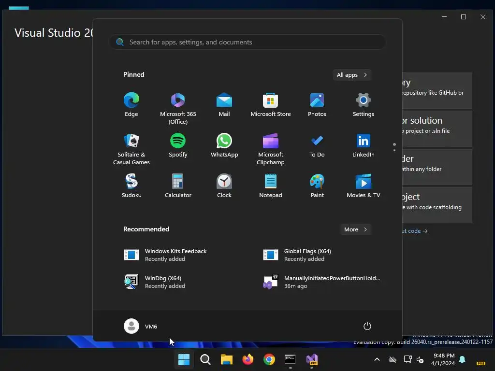Launch the Sudoku game
The height and width of the screenshot is (371, 495).
pyautogui.click(x=131, y=186)
